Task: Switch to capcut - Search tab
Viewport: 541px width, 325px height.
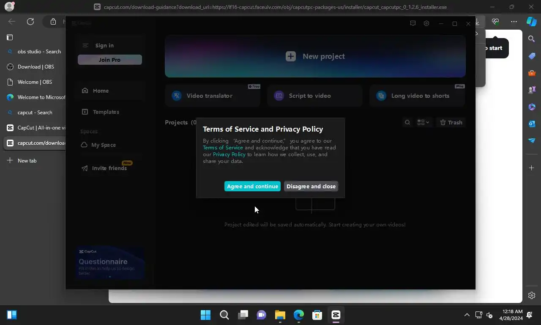Action: pyautogui.click(x=35, y=113)
